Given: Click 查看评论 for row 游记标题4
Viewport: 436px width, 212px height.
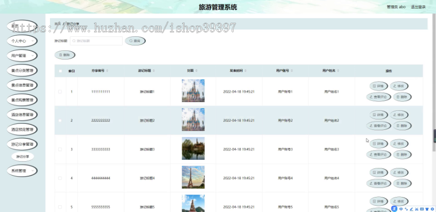Looking at the screenshot, I should [x=378, y=183].
